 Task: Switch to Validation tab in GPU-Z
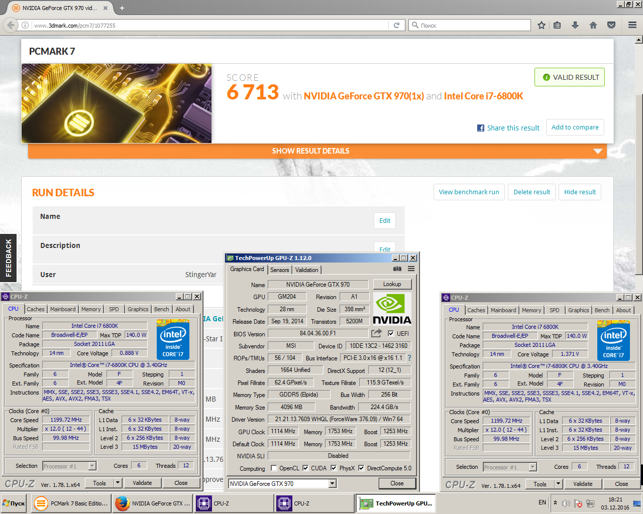coord(306,270)
